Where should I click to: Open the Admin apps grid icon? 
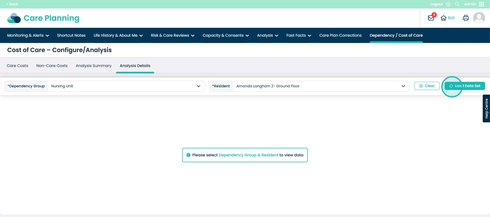coord(481,4)
